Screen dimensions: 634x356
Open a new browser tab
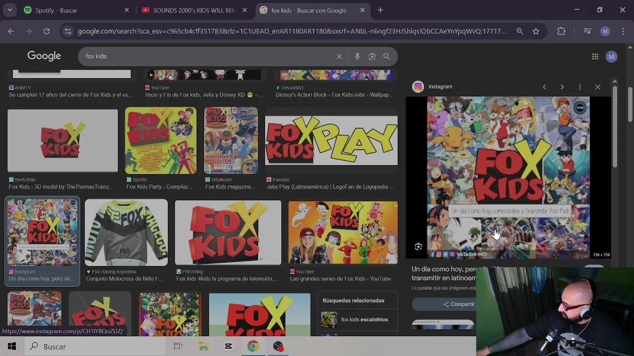pyautogui.click(x=380, y=10)
